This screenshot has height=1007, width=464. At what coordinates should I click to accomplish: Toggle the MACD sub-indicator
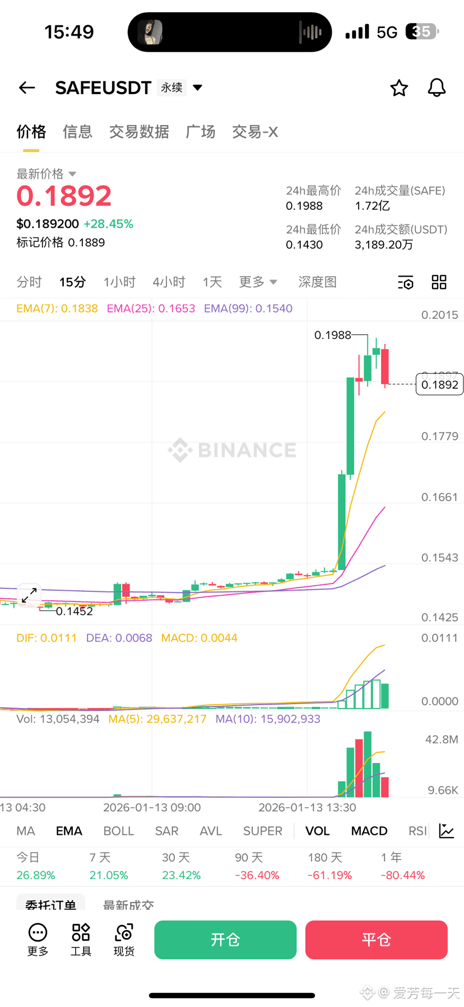(x=369, y=831)
